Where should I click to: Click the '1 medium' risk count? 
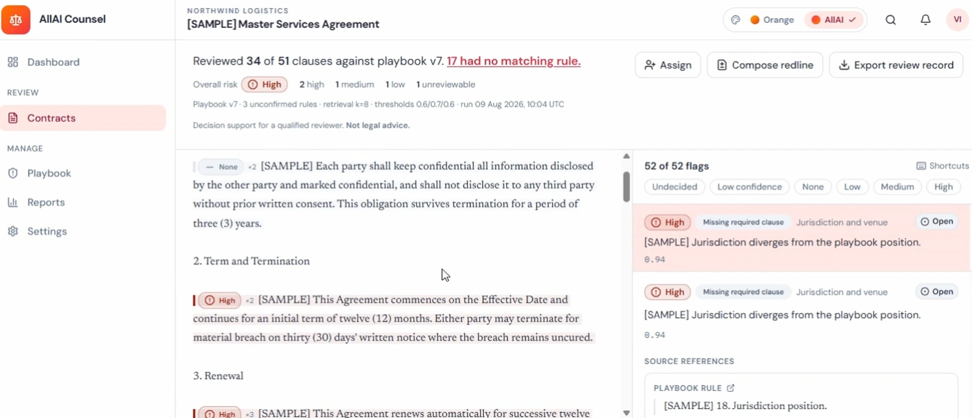(x=355, y=84)
